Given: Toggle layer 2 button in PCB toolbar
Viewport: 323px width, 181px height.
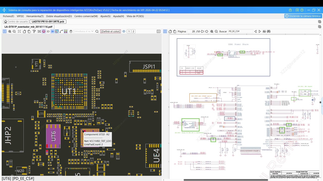Looking at the screenshot, I should tap(133, 31).
